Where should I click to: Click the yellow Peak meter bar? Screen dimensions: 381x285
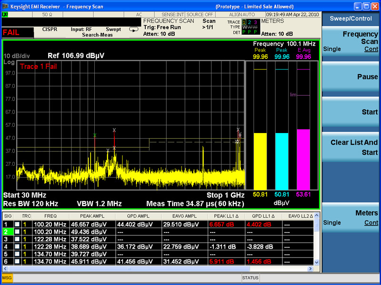tap(260, 161)
